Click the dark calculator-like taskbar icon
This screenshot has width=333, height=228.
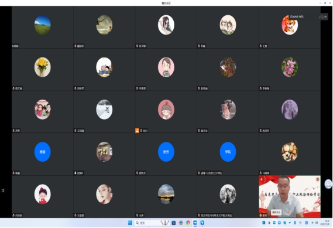coord(173,223)
